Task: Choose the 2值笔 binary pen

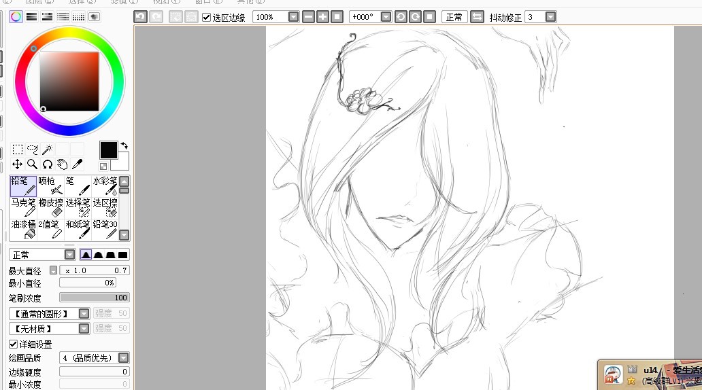Action: pos(50,229)
